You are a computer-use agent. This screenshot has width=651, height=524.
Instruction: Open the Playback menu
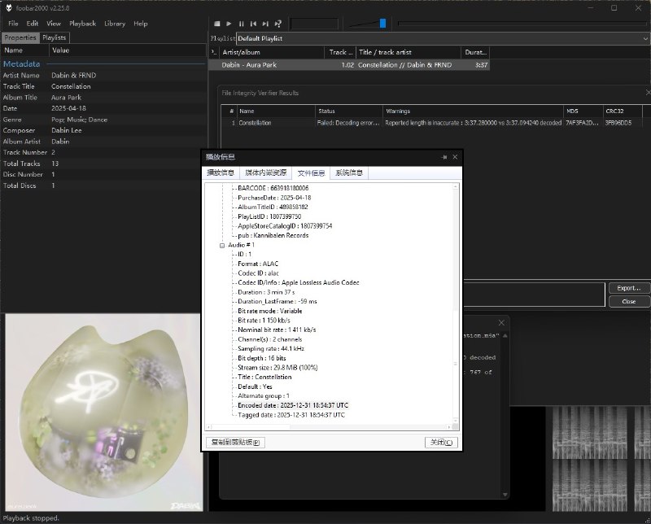pos(82,24)
